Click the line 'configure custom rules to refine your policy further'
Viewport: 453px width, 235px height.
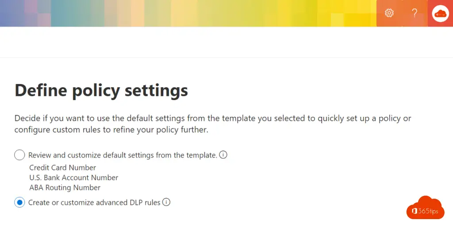coord(111,130)
